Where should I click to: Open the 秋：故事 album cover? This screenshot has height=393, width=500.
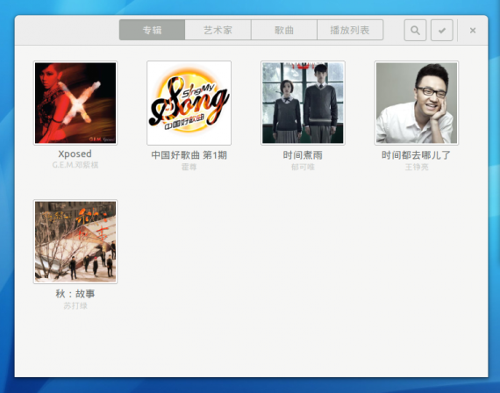(x=75, y=242)
